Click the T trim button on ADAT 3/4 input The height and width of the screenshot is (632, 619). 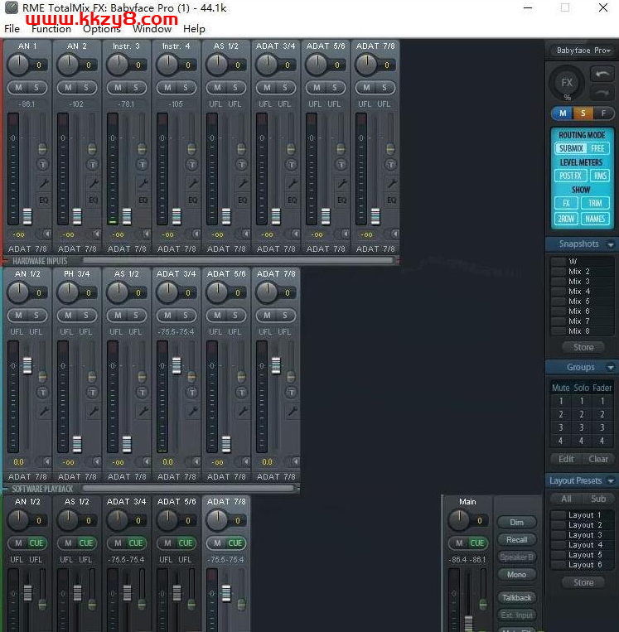pyautogui.click(x=292, y=165)
